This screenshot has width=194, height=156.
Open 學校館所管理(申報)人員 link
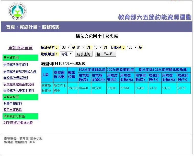[20, 71]
